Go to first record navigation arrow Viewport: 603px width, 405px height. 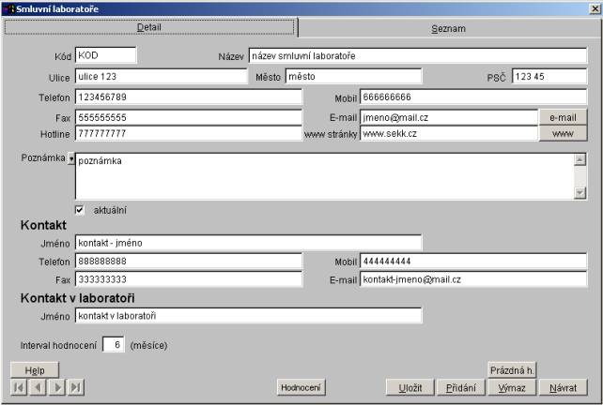[19, 387]
